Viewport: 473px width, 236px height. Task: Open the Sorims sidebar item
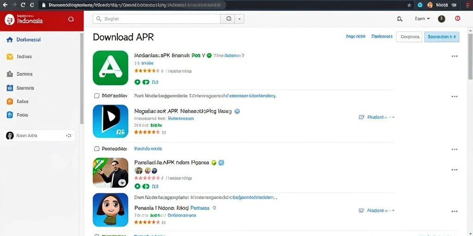[24, 74]
